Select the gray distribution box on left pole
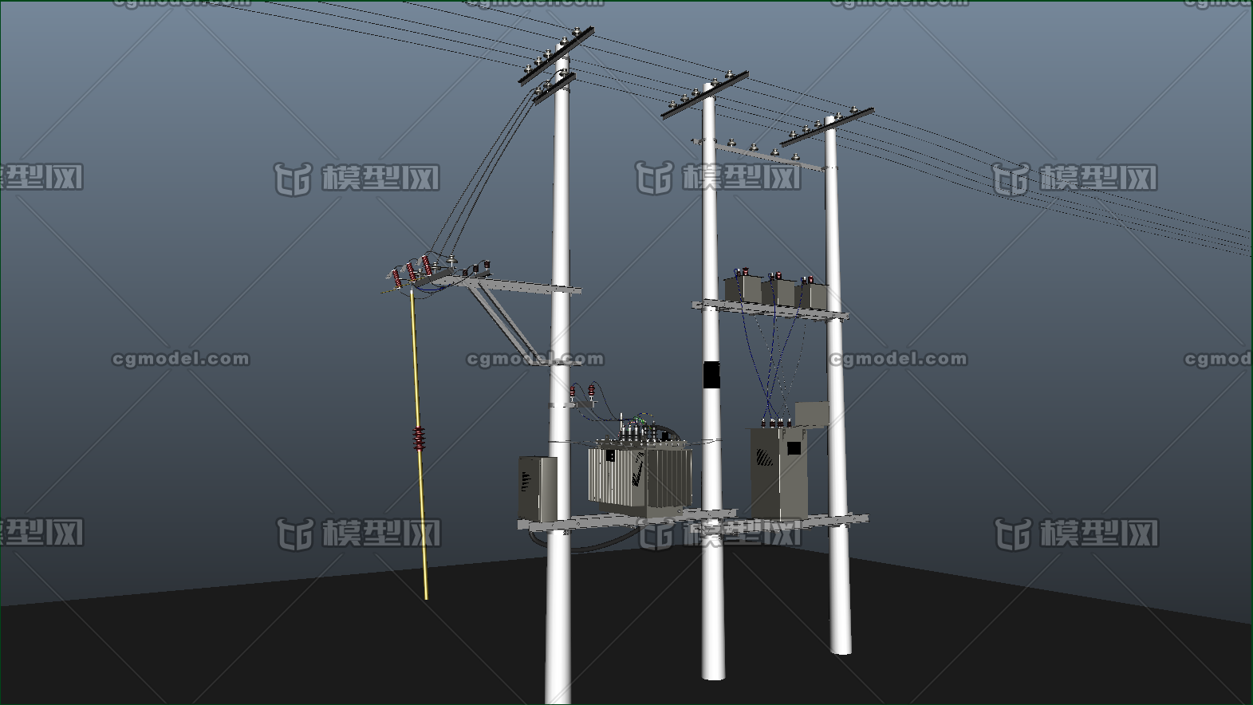 click(x=538, y=487)
